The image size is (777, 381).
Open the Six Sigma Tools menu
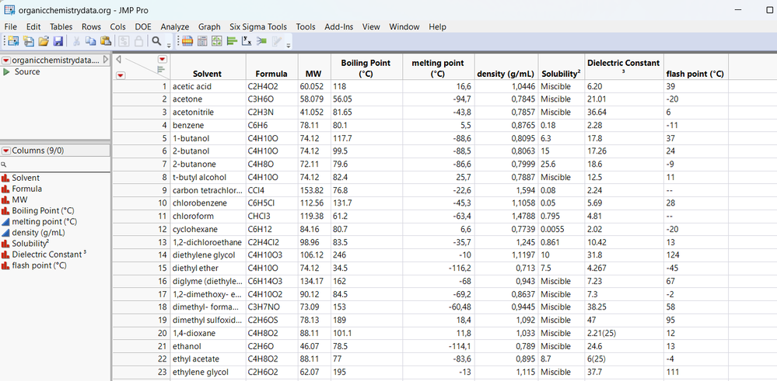pos(260,26)
